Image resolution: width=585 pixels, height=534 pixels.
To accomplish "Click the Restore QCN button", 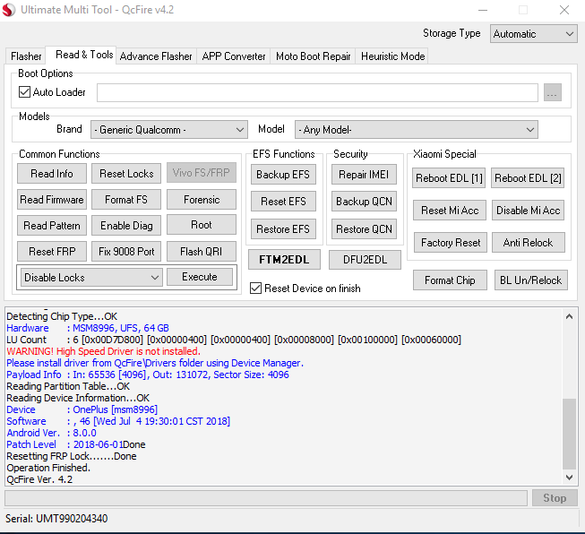I will pyautogui.click(x=364, y=229).
